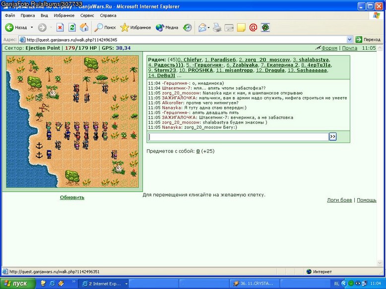Viewport: 386px width, 289px height.
Task: Click the red @ toolbar icon
Action: click(x=253, y=28)
